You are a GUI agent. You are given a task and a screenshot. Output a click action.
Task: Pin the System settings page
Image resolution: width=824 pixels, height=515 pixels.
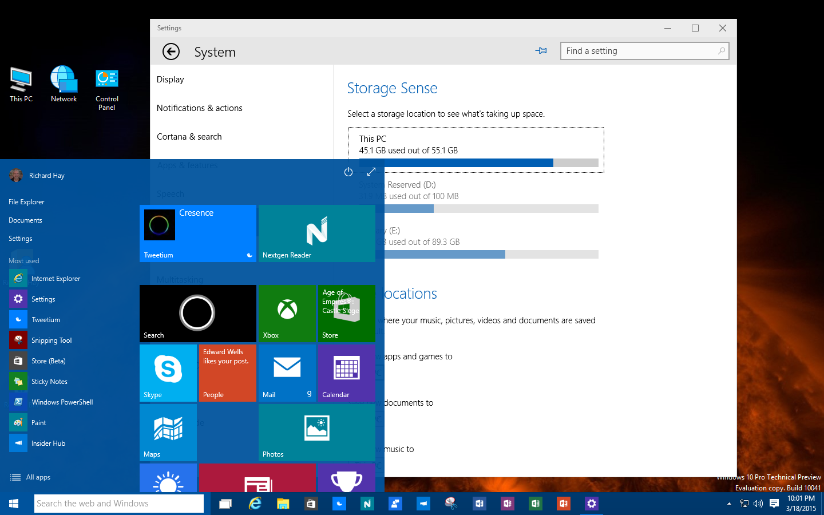pyautogui.click(x=541, y=50)
